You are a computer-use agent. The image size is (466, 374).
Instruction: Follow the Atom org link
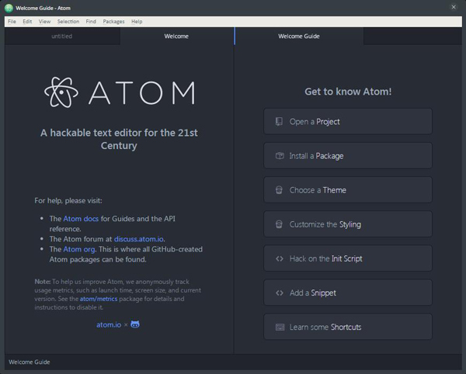click(x=79, y=249)
